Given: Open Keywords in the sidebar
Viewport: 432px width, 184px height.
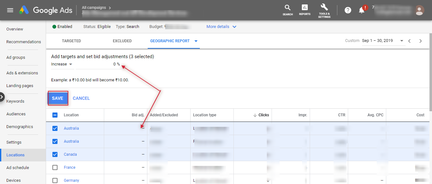Looking at the screenshot, I should click(x=15, y=101).
